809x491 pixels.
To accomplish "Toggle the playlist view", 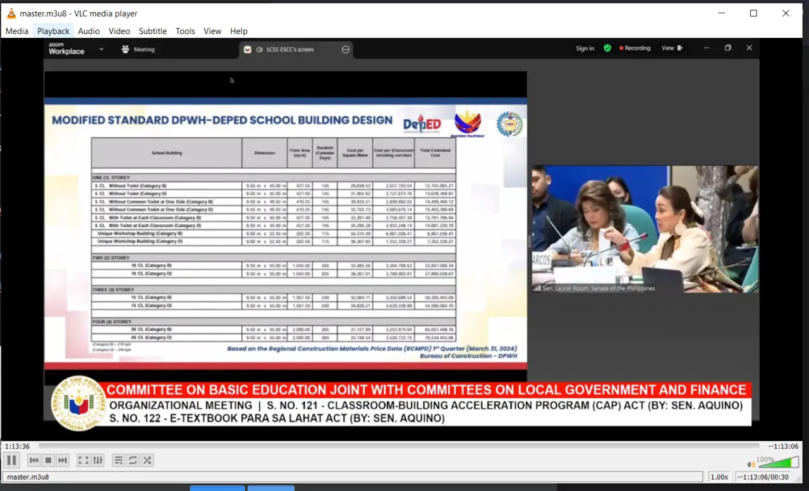I will (x=119, y=461).
